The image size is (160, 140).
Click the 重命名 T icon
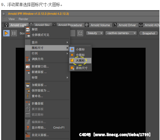coord(28,96)
